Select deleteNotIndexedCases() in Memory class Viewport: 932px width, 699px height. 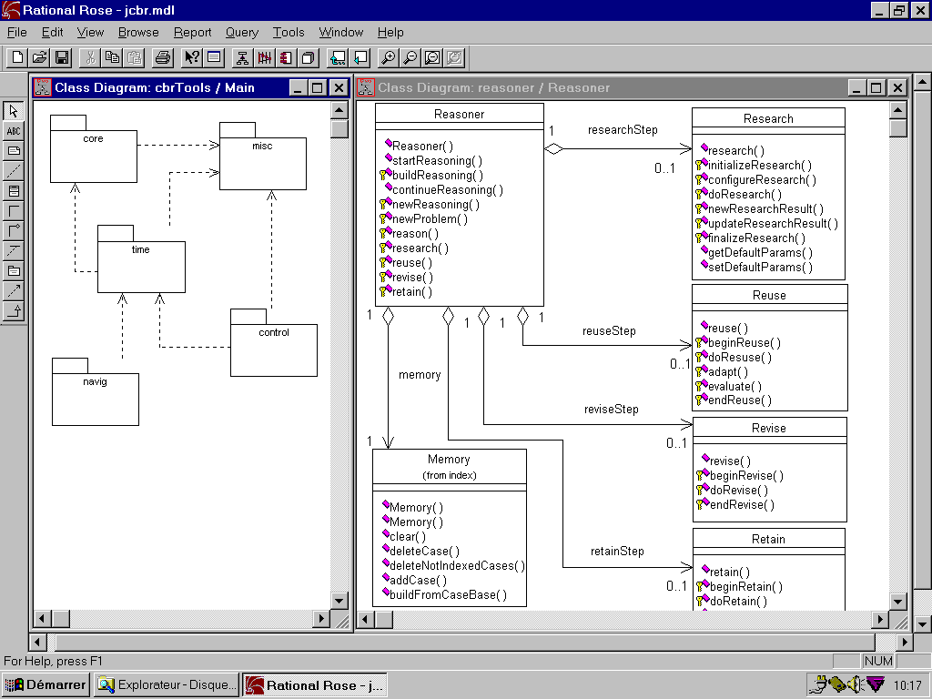(457, 565)
